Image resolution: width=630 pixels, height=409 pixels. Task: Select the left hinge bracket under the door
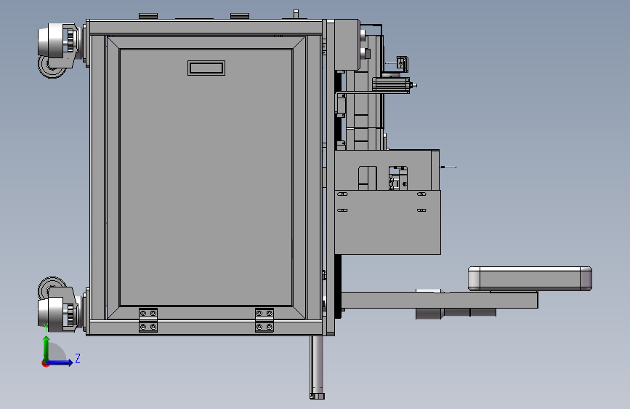tap(148, 320)
